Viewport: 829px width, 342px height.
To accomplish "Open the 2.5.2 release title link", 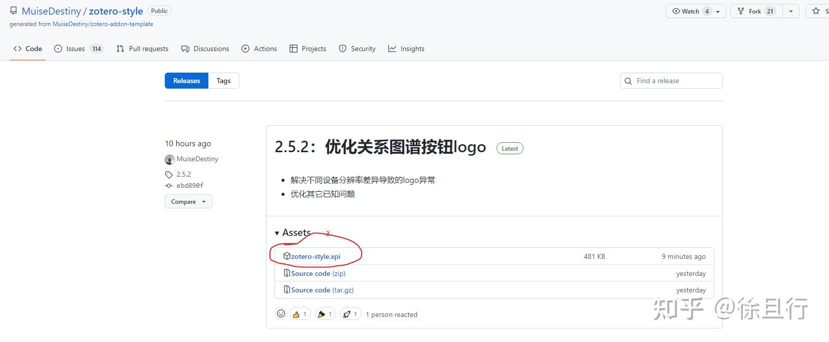I will point(380,147).
